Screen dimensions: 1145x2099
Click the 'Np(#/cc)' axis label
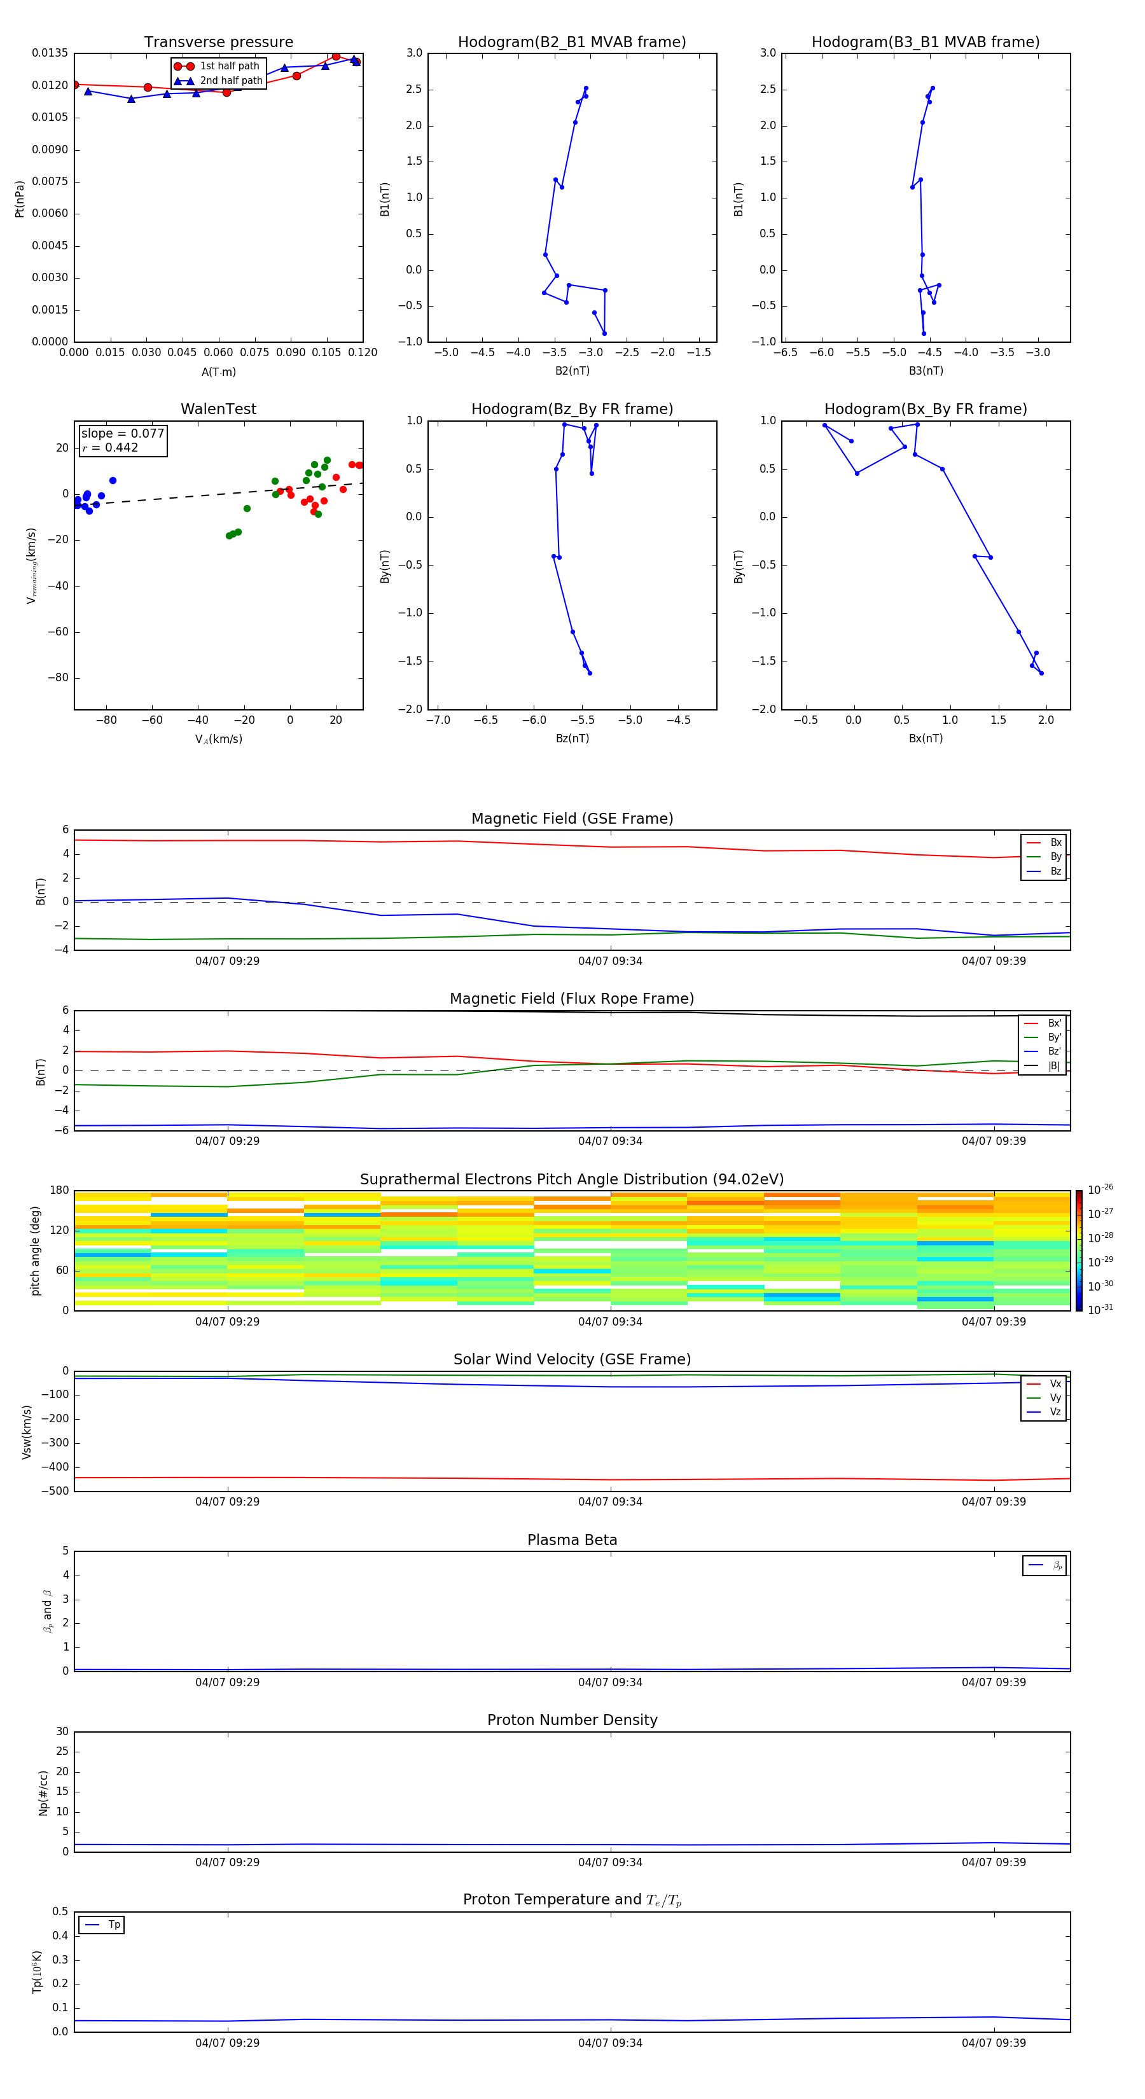click(x=43, y=1792)
